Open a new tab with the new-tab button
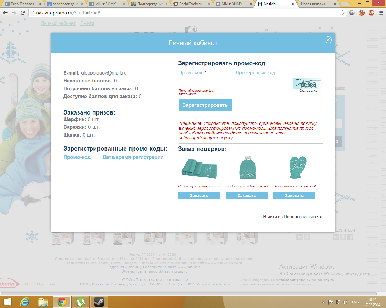Viewport: 386px width, 308px height. tap(345, 4)
